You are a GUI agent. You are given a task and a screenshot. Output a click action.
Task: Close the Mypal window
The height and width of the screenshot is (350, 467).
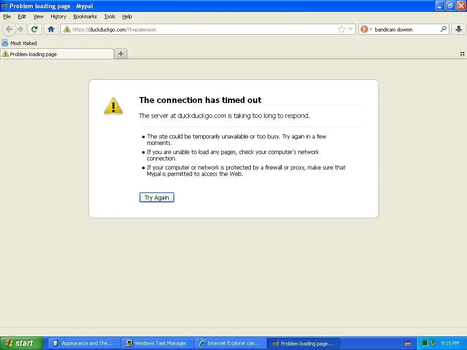(x=461, y=5)
